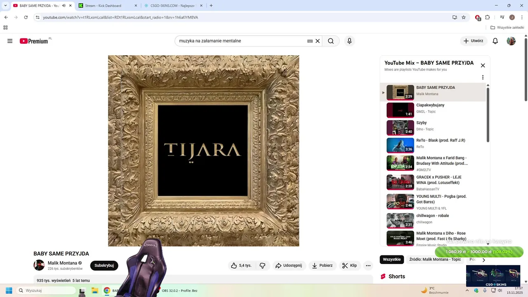Open the Chrome profile J icon
The height and width of the screenshot is (297, 528).
pyautogui.click(x=512, y=17)
